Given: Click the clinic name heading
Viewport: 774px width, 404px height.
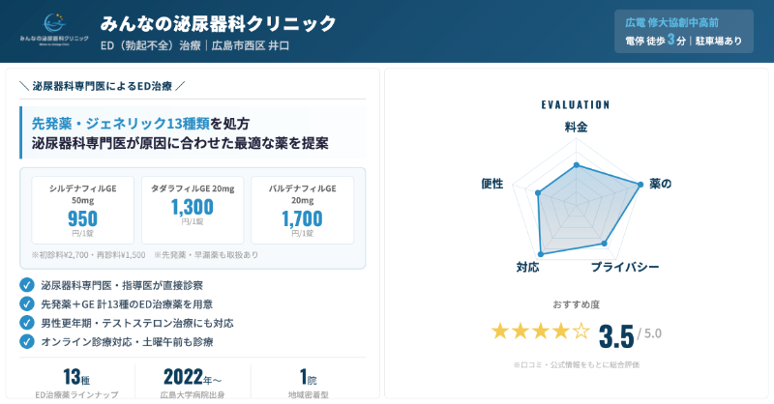Looking at the screenshot, I should pyautogui.click(x=219, y=23).
